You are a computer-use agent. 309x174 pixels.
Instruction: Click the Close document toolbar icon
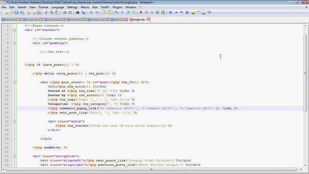[x=28, y=13]
